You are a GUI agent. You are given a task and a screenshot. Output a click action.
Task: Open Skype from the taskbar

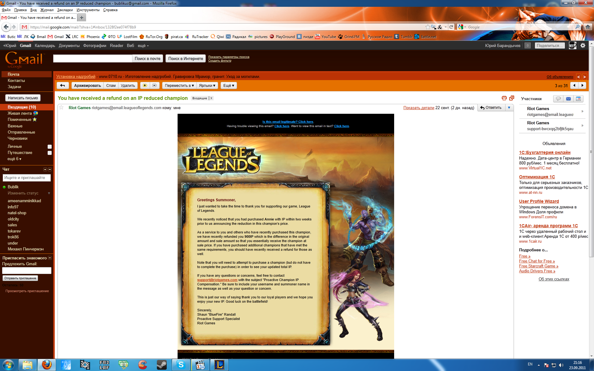[x=181, y=365]
